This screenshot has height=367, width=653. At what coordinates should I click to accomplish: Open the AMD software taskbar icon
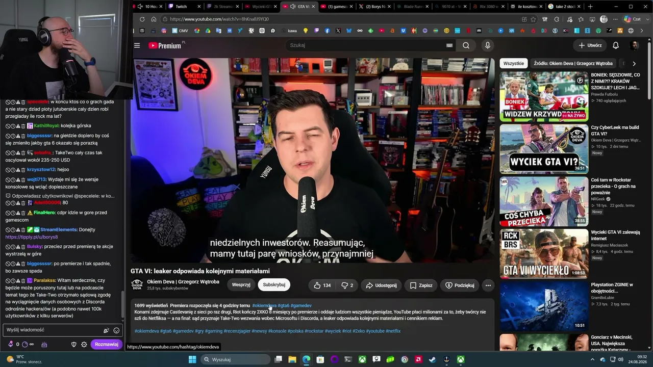(418, 359)
